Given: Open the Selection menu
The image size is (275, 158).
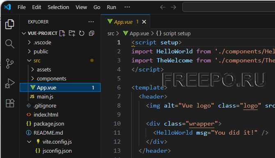Looking at the screenshot, I should 58,7.
